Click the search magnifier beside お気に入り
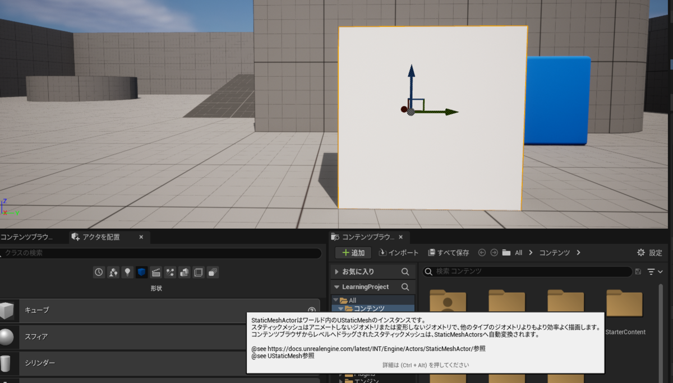This screenshot has height=383, width=673. (x=405, y=271)
